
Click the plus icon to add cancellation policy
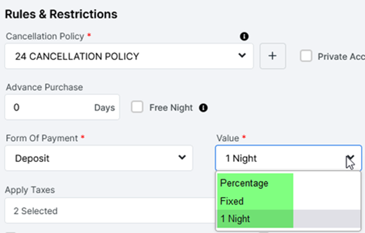pos(272,56)
